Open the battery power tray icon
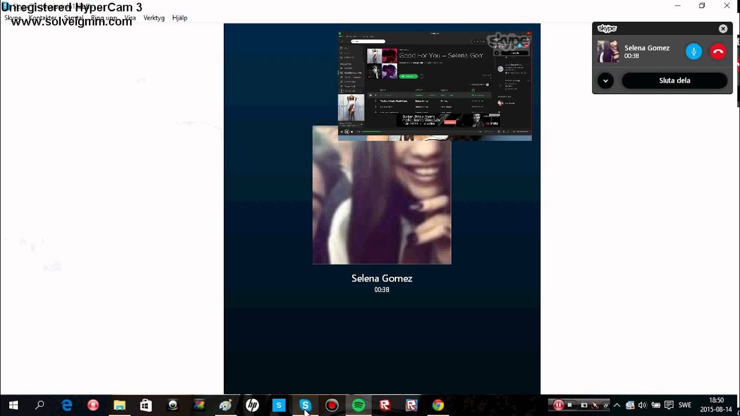 click(656, 405)
